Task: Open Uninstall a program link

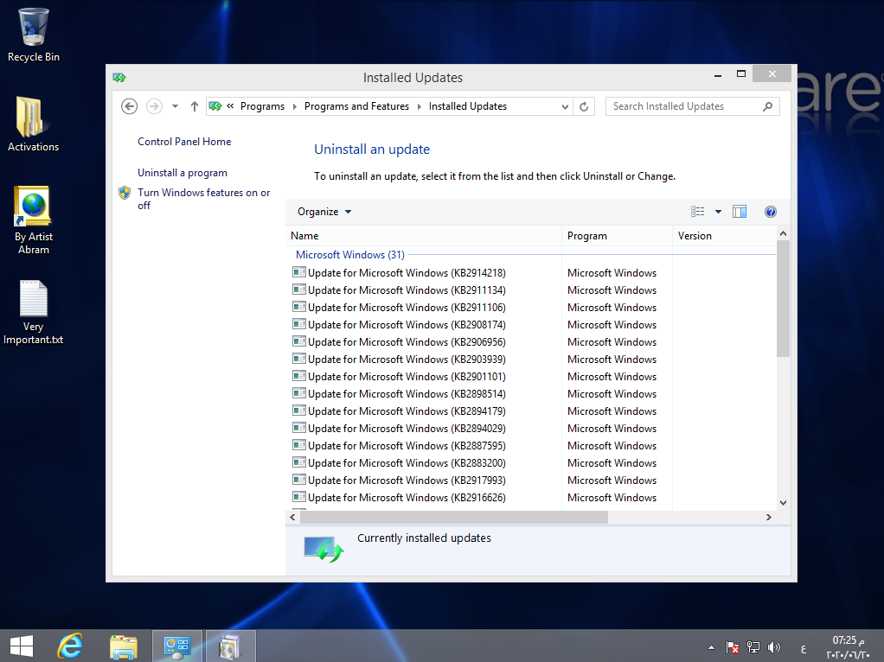Action: pyautogui.click(x=183, y=173)
